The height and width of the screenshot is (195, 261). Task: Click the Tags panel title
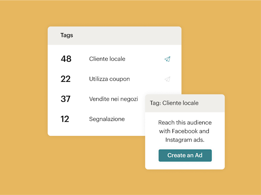pyautogui.click(x=66, y=35)
